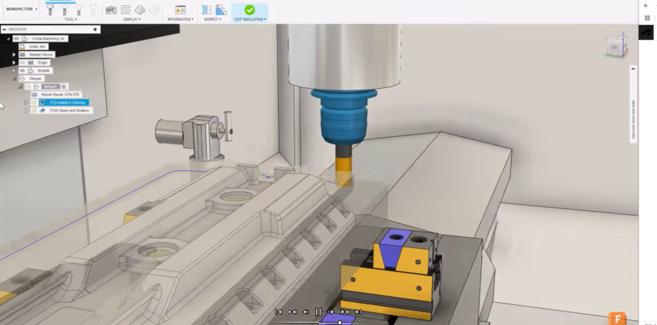Click the first tool icon in the TOOL group
The image size is (657, 325).
tap(50, 10)
